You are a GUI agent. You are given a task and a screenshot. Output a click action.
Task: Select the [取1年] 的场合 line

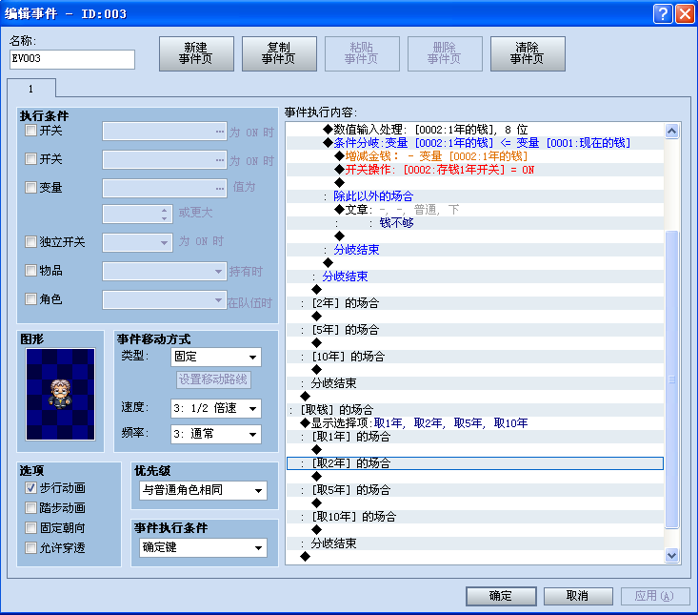tap(475, 437)
